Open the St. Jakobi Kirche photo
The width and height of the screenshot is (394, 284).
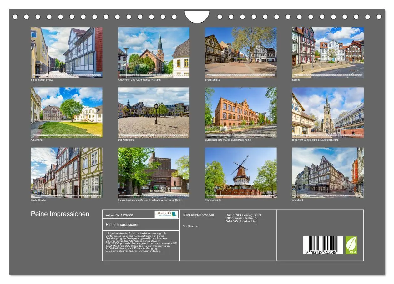click(x=328, y=113)
